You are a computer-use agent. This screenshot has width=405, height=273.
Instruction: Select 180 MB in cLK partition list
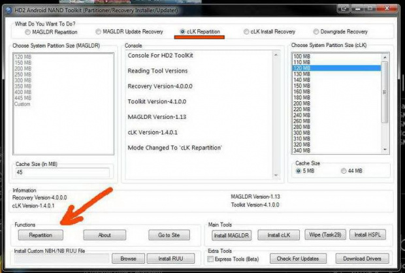[x=336, y=97]
